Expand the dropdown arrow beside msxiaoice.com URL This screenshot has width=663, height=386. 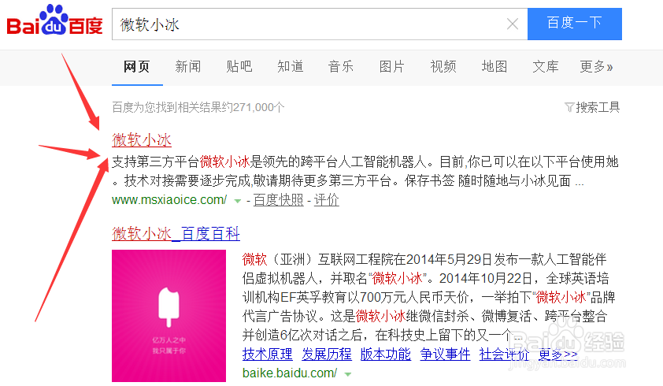point(238,201)
